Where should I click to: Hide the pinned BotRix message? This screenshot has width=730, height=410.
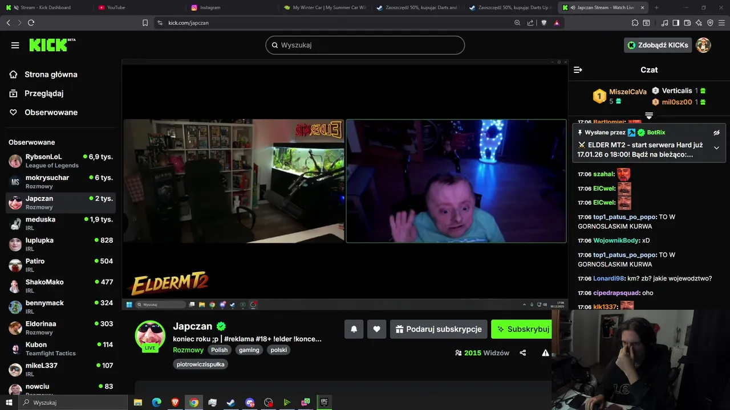[x=716, y=133]
